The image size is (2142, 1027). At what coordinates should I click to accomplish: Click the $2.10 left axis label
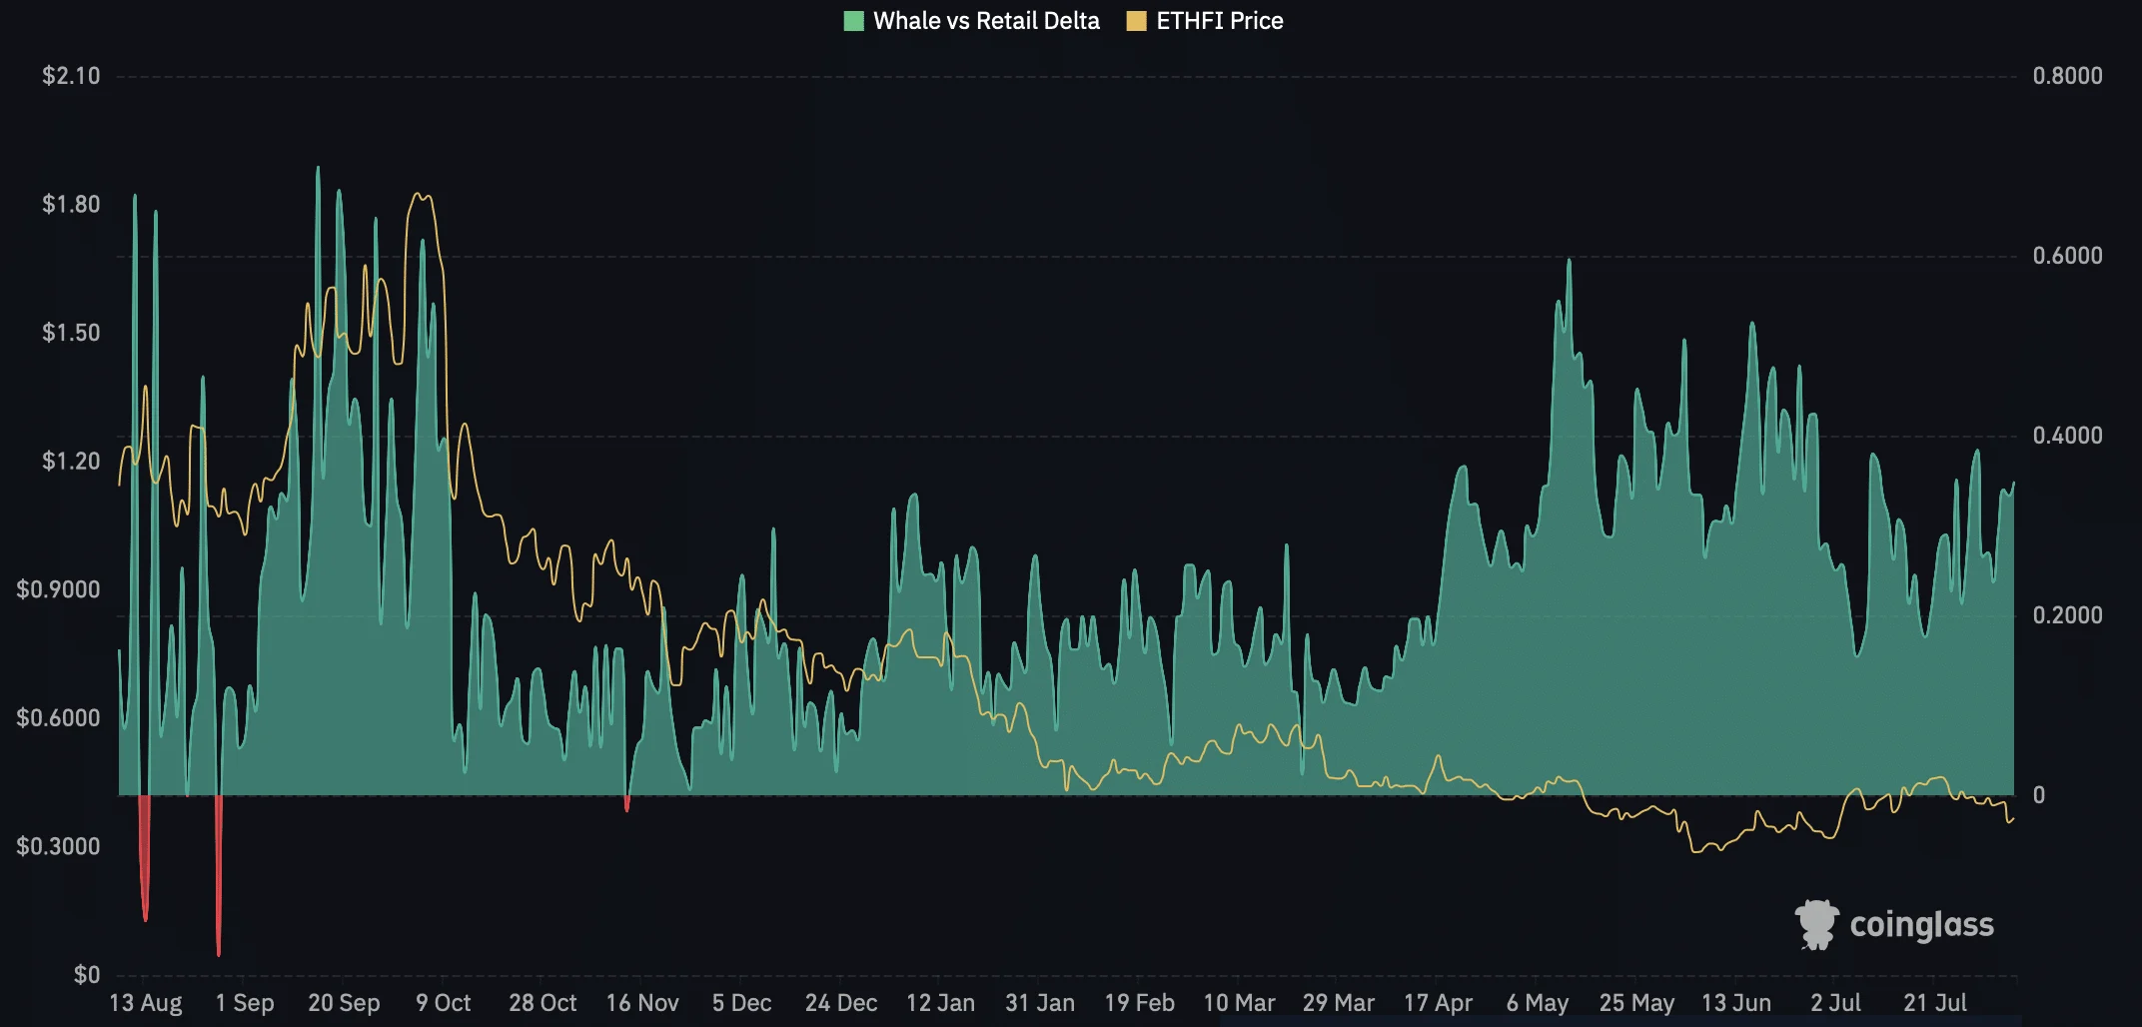(x=71, y=76)
